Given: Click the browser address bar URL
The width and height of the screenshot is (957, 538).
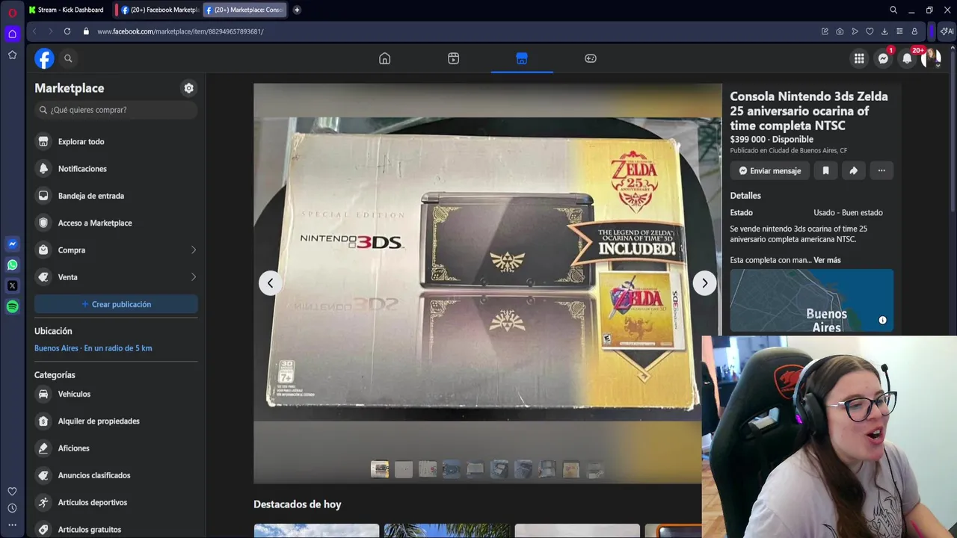Looking at the screenshot, I should 180,31.
